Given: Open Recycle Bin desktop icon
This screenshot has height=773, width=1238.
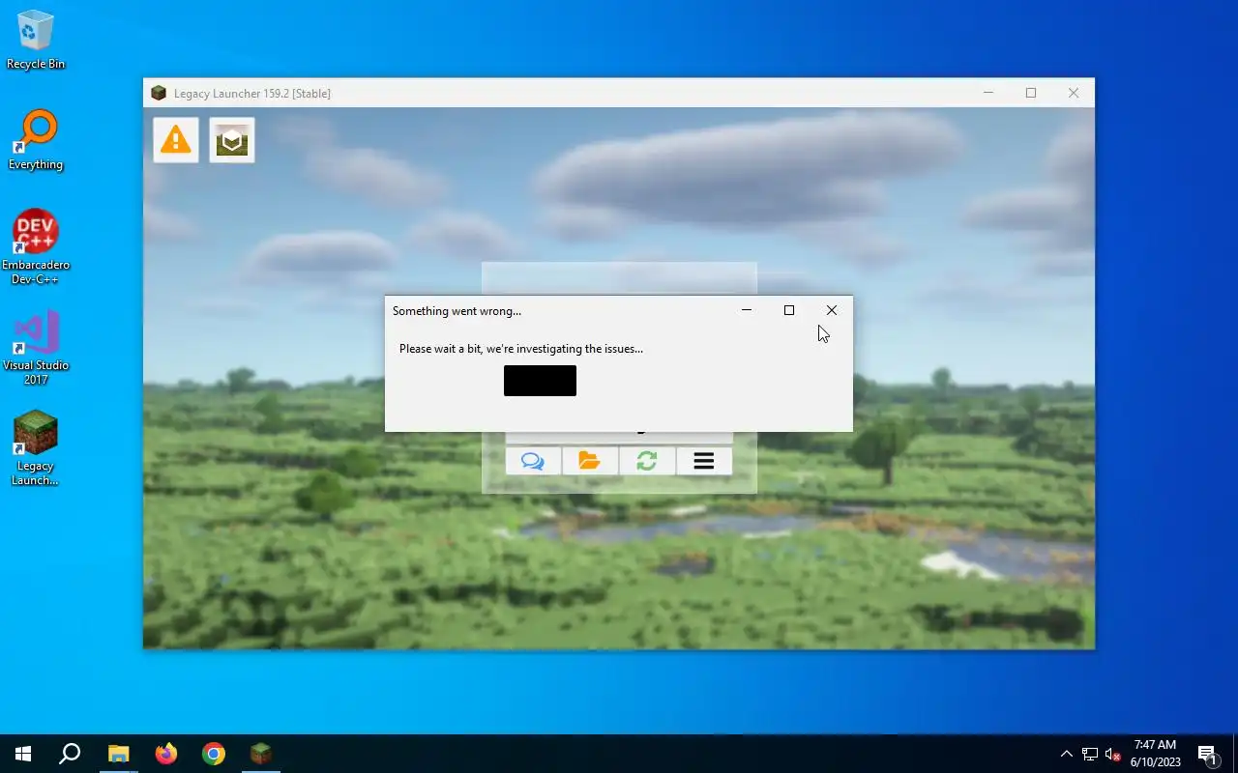Looking at the screenshot, I should click(36, 40).
